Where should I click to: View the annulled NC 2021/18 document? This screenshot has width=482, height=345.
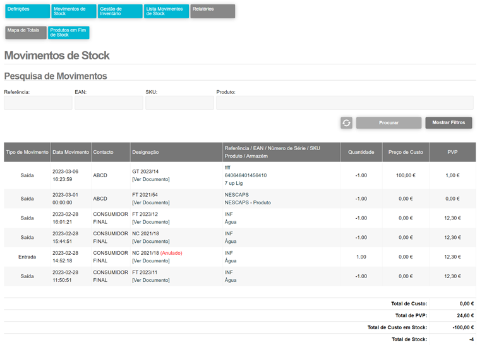point(151,260)
